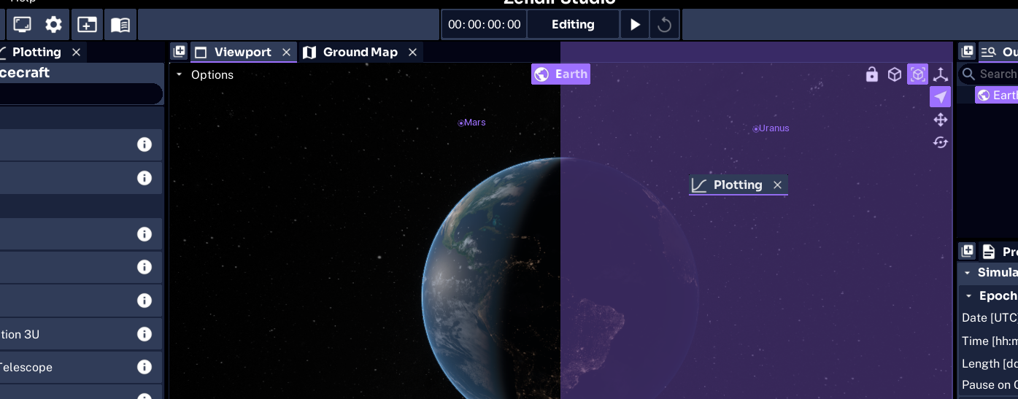Viewport: 1018px width, 399px height.
Task: Click the plain cube icon in viewport
Action: tap(895, 74)
